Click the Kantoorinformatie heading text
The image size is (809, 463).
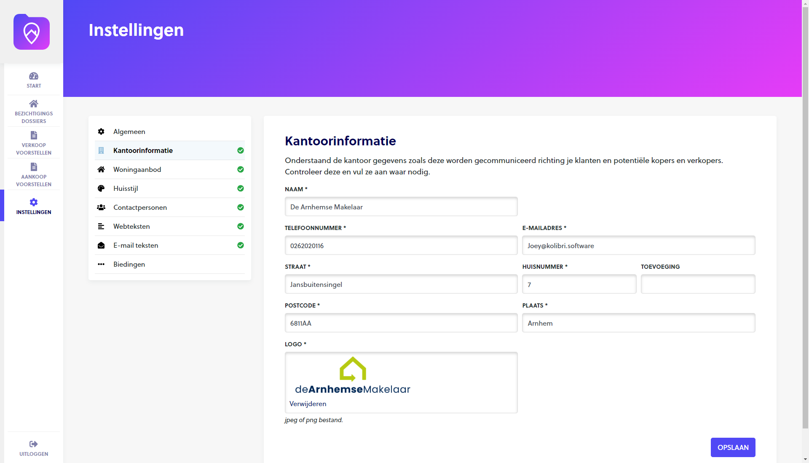pos(340,141)
